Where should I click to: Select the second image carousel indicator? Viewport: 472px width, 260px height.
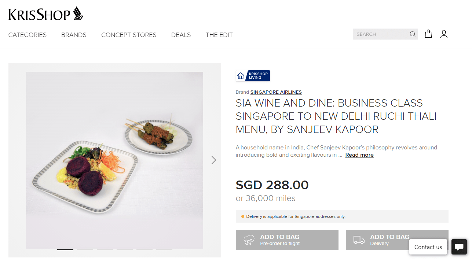85,249
